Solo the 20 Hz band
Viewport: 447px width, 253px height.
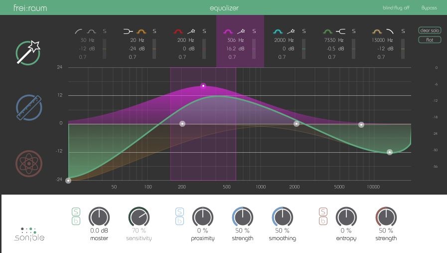pos(154,31)
